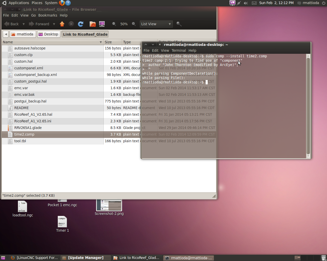Show desktop button in bottom panel
The height and width of the screenshot is (261, 327).
point(3,258)
